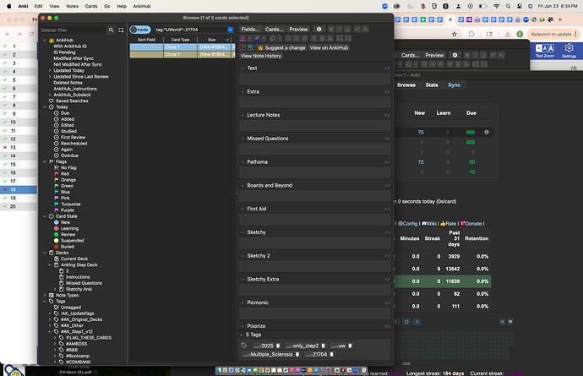Open the AnkiHub menu in the menu bar
583x376 pixels.
[x=142, y=6]
